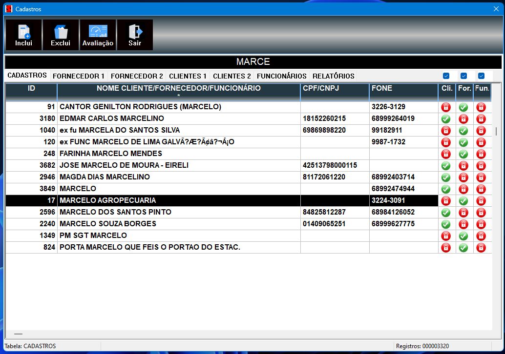Open the RELATÓRIOS tab
Viewport: 505px width, 354px height.
334,76
